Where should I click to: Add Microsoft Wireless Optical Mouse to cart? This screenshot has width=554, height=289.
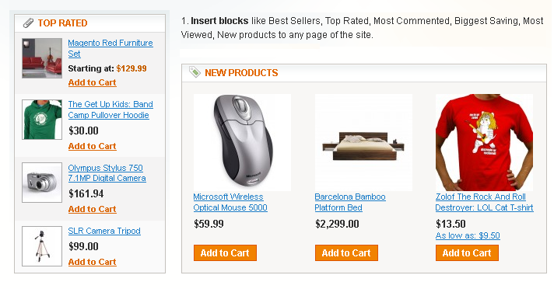tap(225, 253)
